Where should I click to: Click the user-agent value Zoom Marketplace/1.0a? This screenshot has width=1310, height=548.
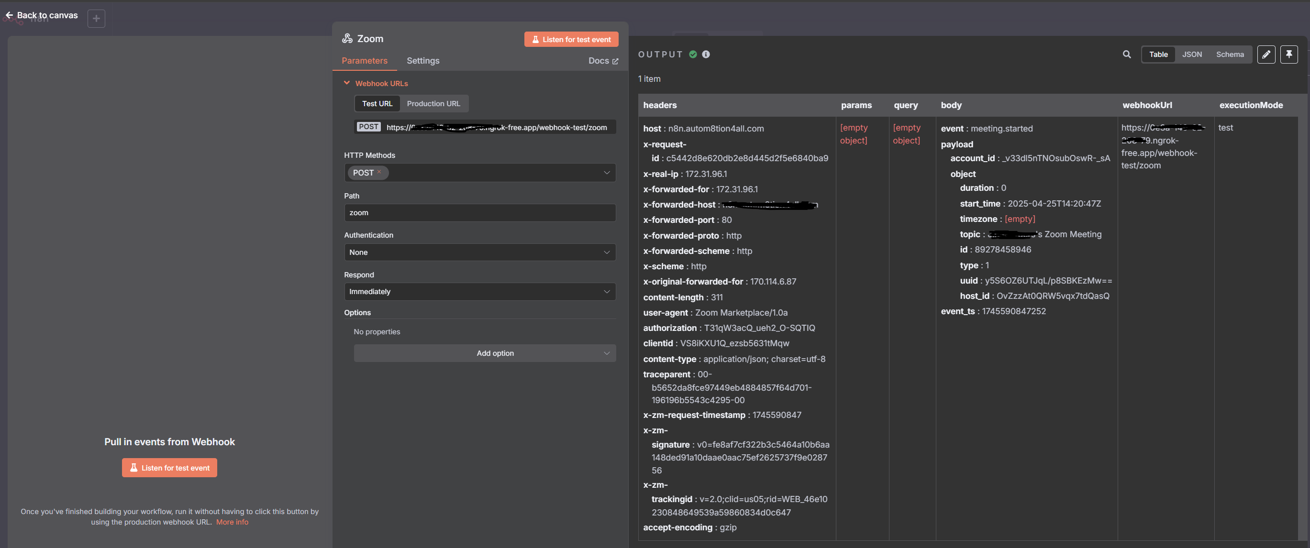pyautogui.click(x=741, y=313)
